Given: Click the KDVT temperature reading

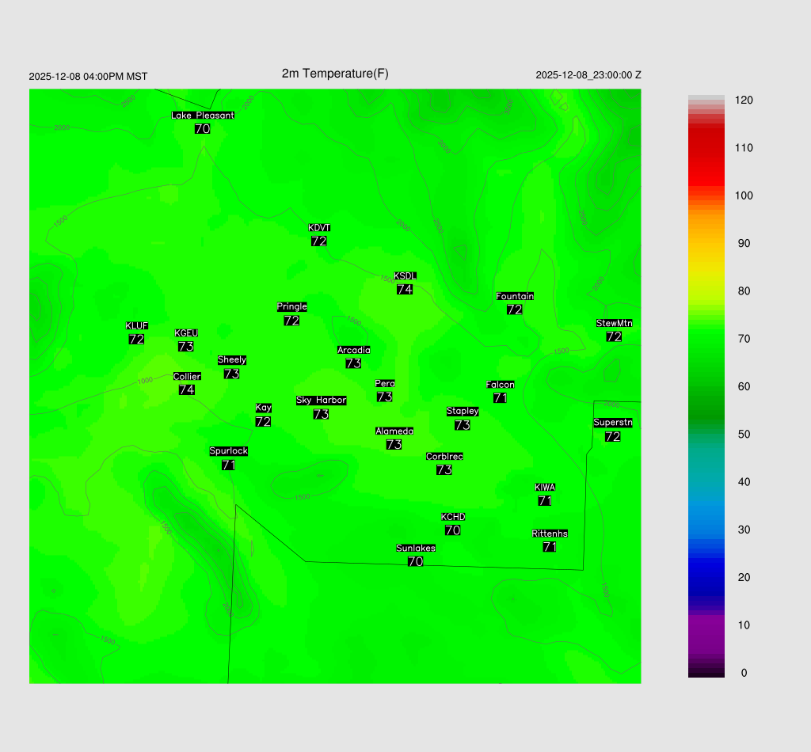Looking at the screenshot, I should tap(319, 241).
